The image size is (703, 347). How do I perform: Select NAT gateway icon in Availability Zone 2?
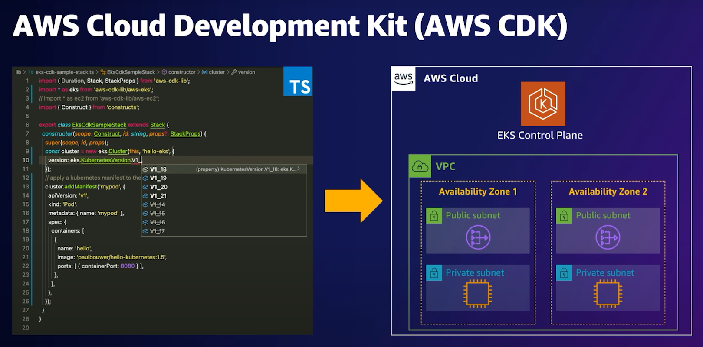(608, 237)
